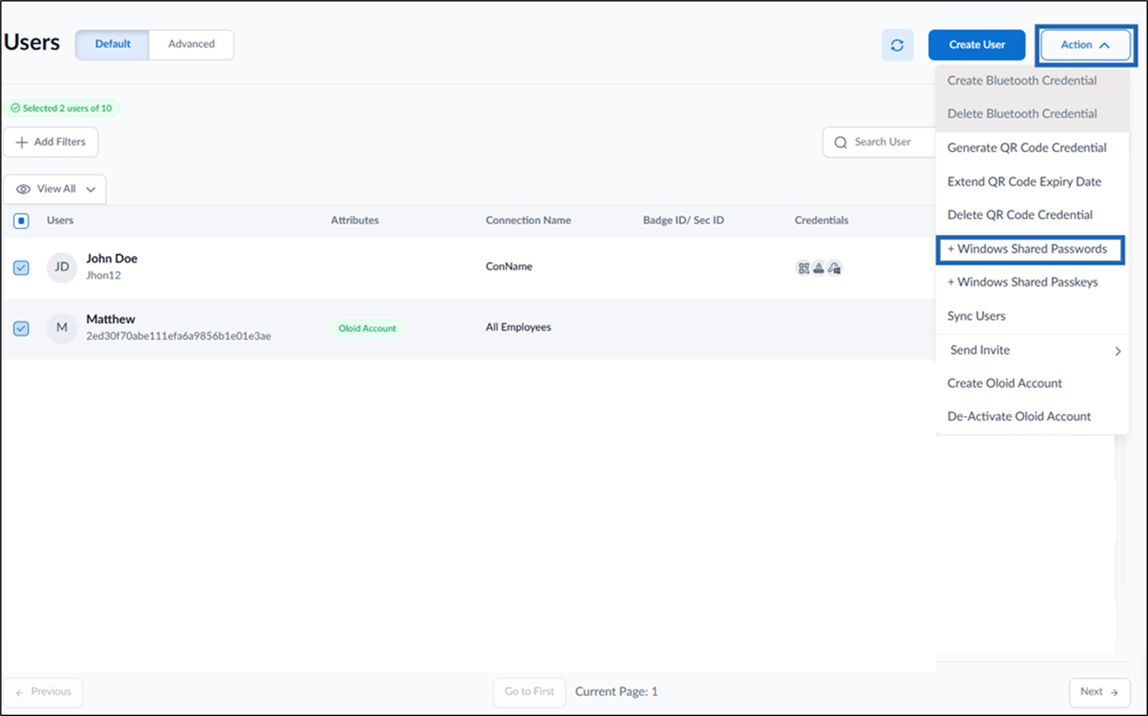Select + Windows Shared Passwords menu item
This screenshot has height=716, width=1148.
tap(1029, 249)
